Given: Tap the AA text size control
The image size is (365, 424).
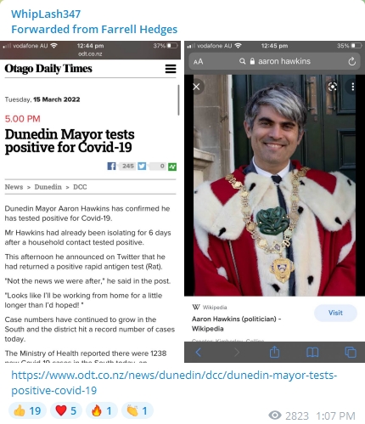Looking at the screenshot, I should click(x=199, y=61).
